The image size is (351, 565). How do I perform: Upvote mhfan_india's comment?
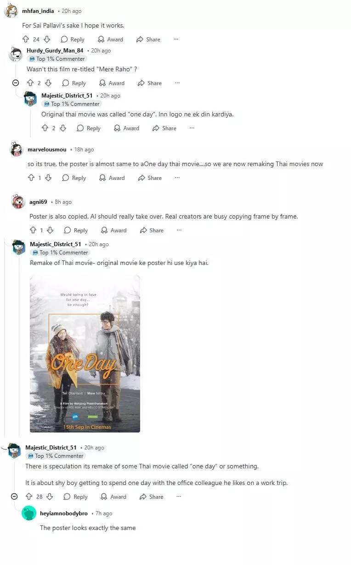tap(26, 40)
